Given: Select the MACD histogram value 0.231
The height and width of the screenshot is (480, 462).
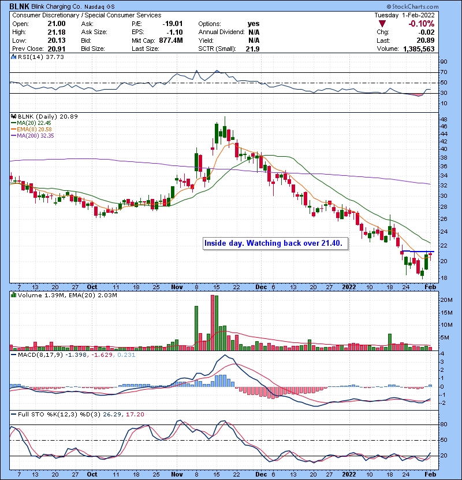Looking at the screenshot, I should pyautogui.click(x=126, y=355).
